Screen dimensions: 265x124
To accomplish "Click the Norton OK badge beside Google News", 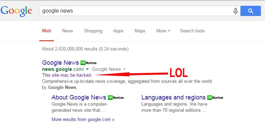I will [88, 63].
